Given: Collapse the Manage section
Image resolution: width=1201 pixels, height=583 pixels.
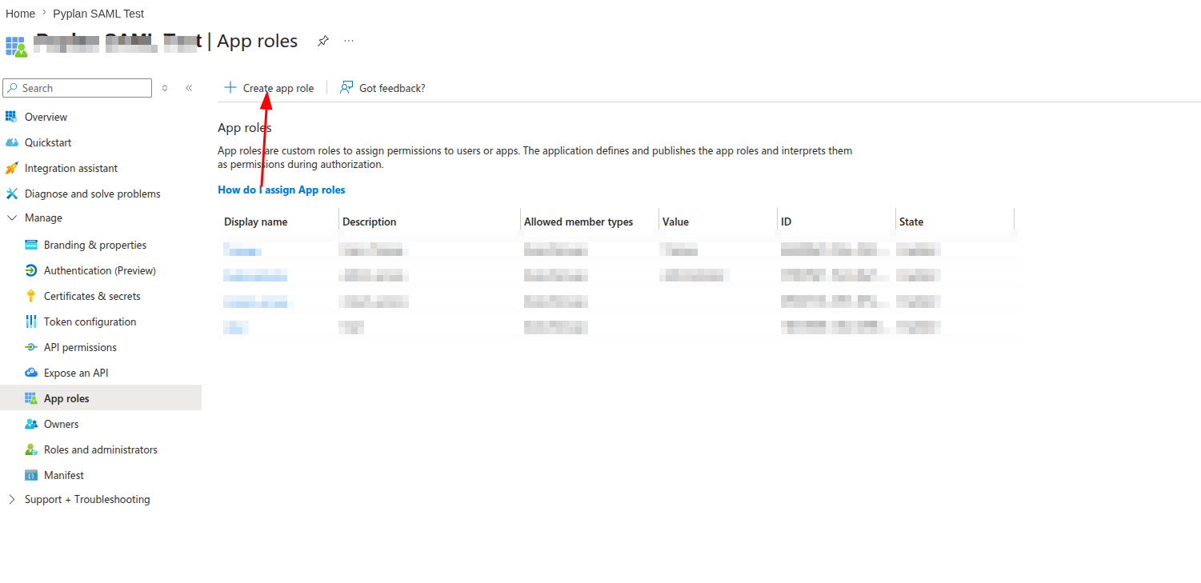Looking at the screenshot, I should pos(11,218).
